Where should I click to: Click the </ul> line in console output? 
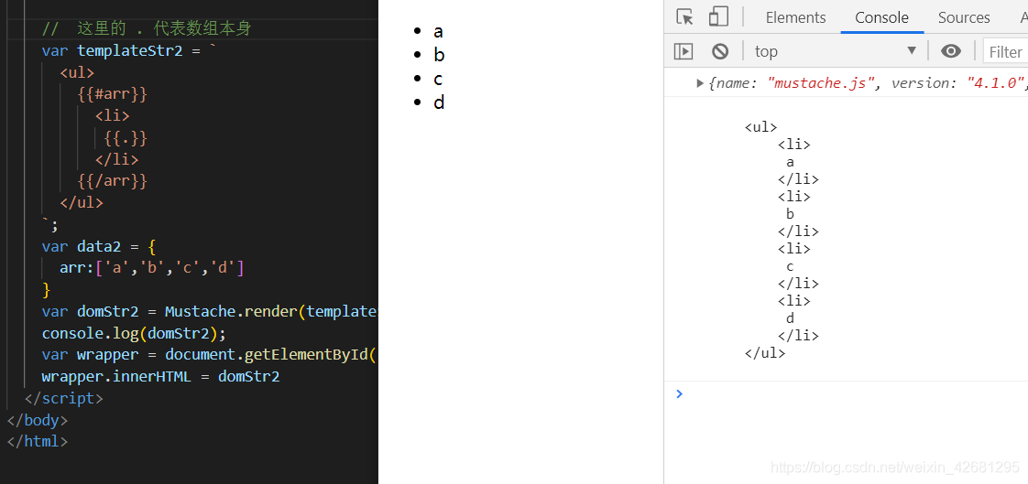point(765,353)
